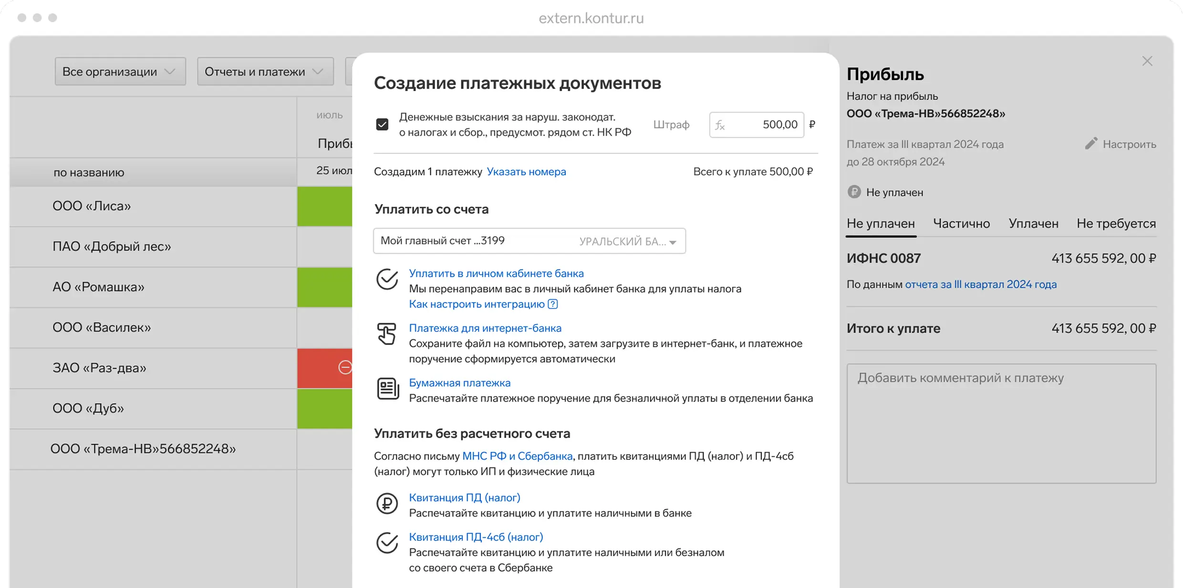Click the ruble icon for ПД receipt
Screen dimensions: 1183x588
click(x=387, y=504)
